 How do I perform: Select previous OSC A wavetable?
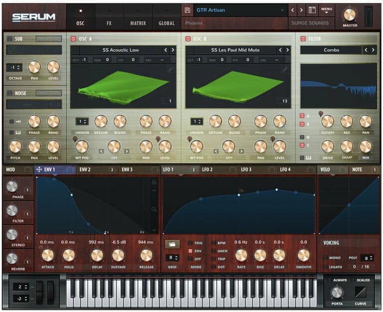pyautogui.click(x=166, y=50)
